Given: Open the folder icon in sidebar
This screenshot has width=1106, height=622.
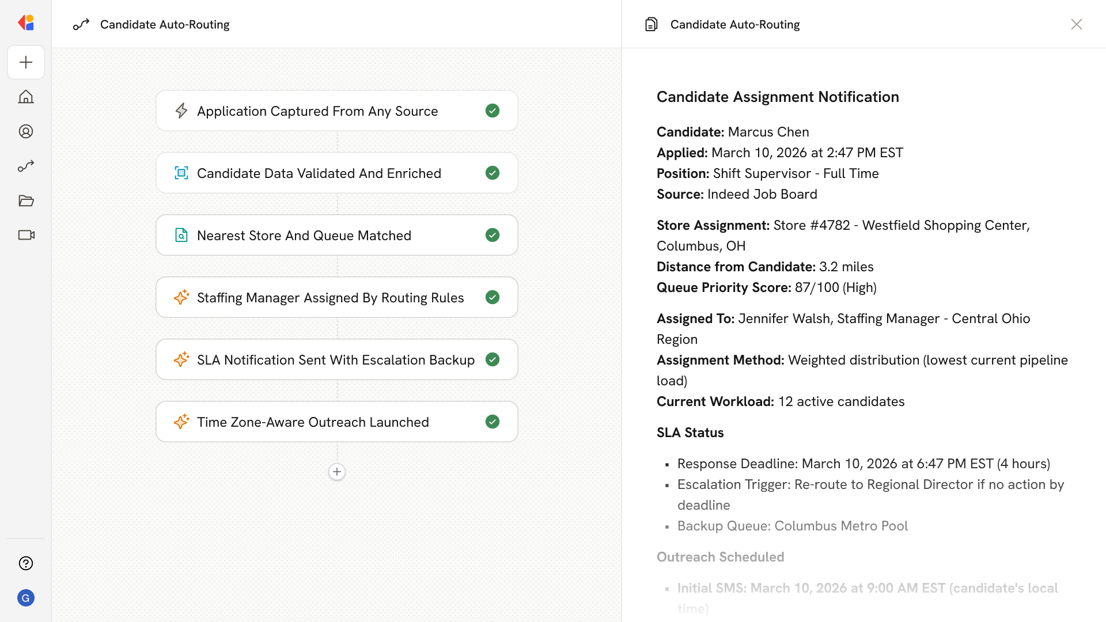Looking at the screenshot, I should tap(26, 200).
